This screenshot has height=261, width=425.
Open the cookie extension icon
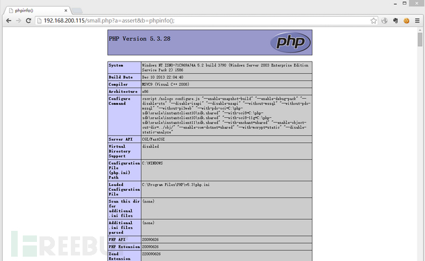tap(407, 20)
